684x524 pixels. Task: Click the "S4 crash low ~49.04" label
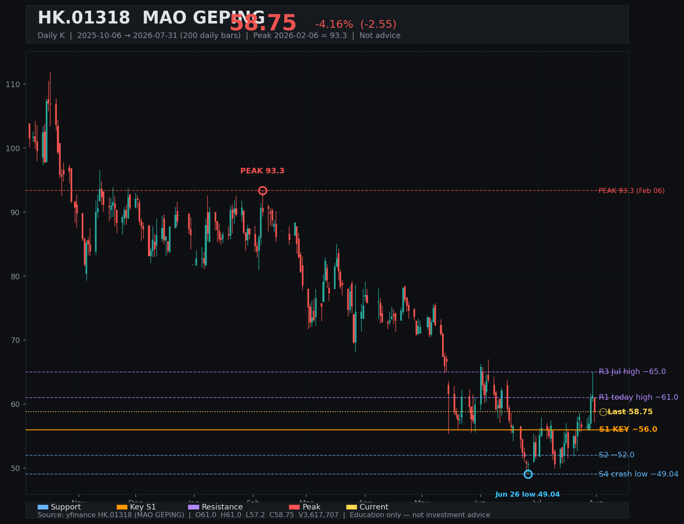[638, 474]
